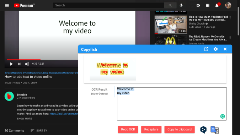Click the red video progress bar

[x=24, y=60]
